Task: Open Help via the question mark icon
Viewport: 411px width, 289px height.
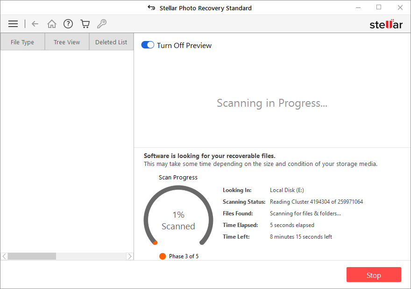Action: point(68,24)
